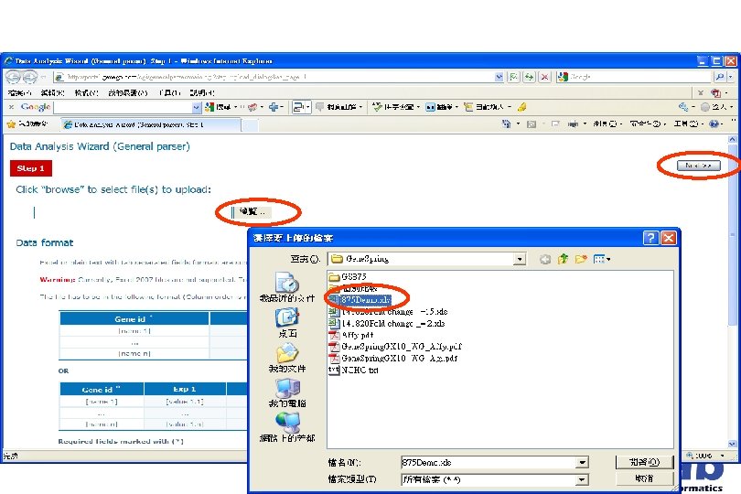Open the View menu in browser
The image size is (741, 494).
point(87,92)
